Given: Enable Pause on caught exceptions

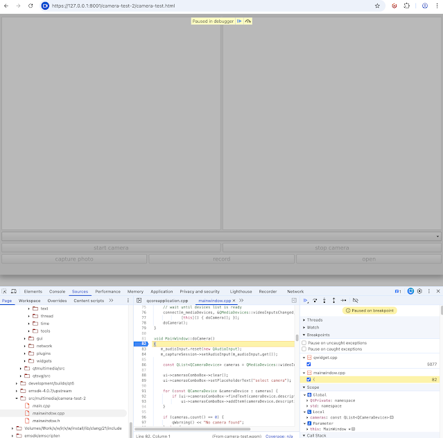Looking at the screenshot, I should [304, 349].
